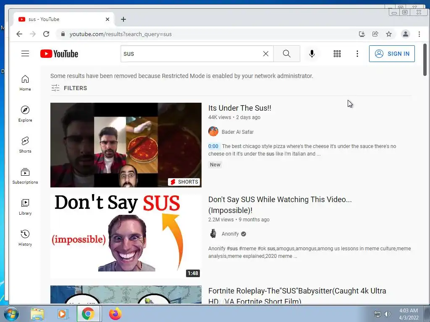Open 'Its Under The Sus!!' video title
This screenshot has width=430, height=322.
(x=240, y=108)
